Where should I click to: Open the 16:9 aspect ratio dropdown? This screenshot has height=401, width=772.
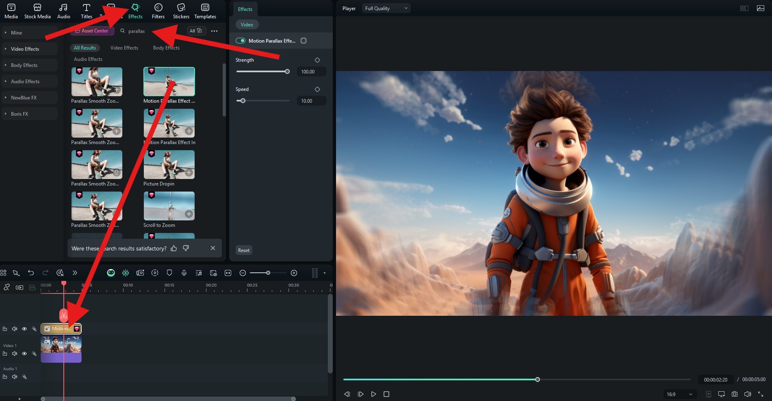click(680, 394)
